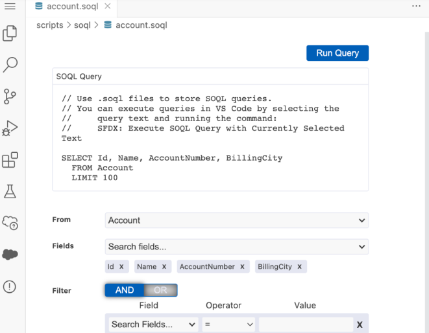Open the Run and Debug icon
The width and height of the screenshot is (429, 333).
point(10,128)
